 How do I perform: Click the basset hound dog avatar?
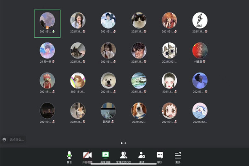139,111
